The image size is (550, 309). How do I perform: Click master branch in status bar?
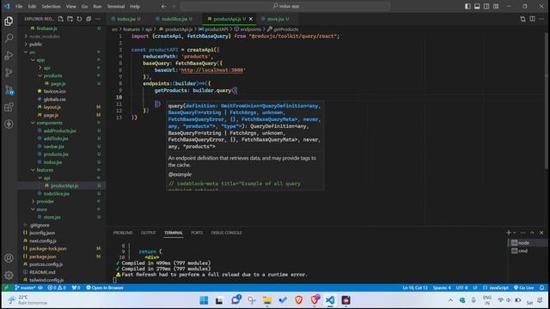[25, 288]
